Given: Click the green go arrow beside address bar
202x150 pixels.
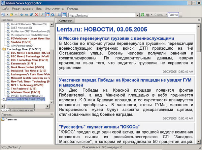Looking at the screenshot, I should coord(143,15).
